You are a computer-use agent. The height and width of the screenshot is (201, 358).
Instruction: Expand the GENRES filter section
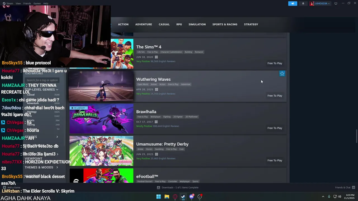point(41,137)
